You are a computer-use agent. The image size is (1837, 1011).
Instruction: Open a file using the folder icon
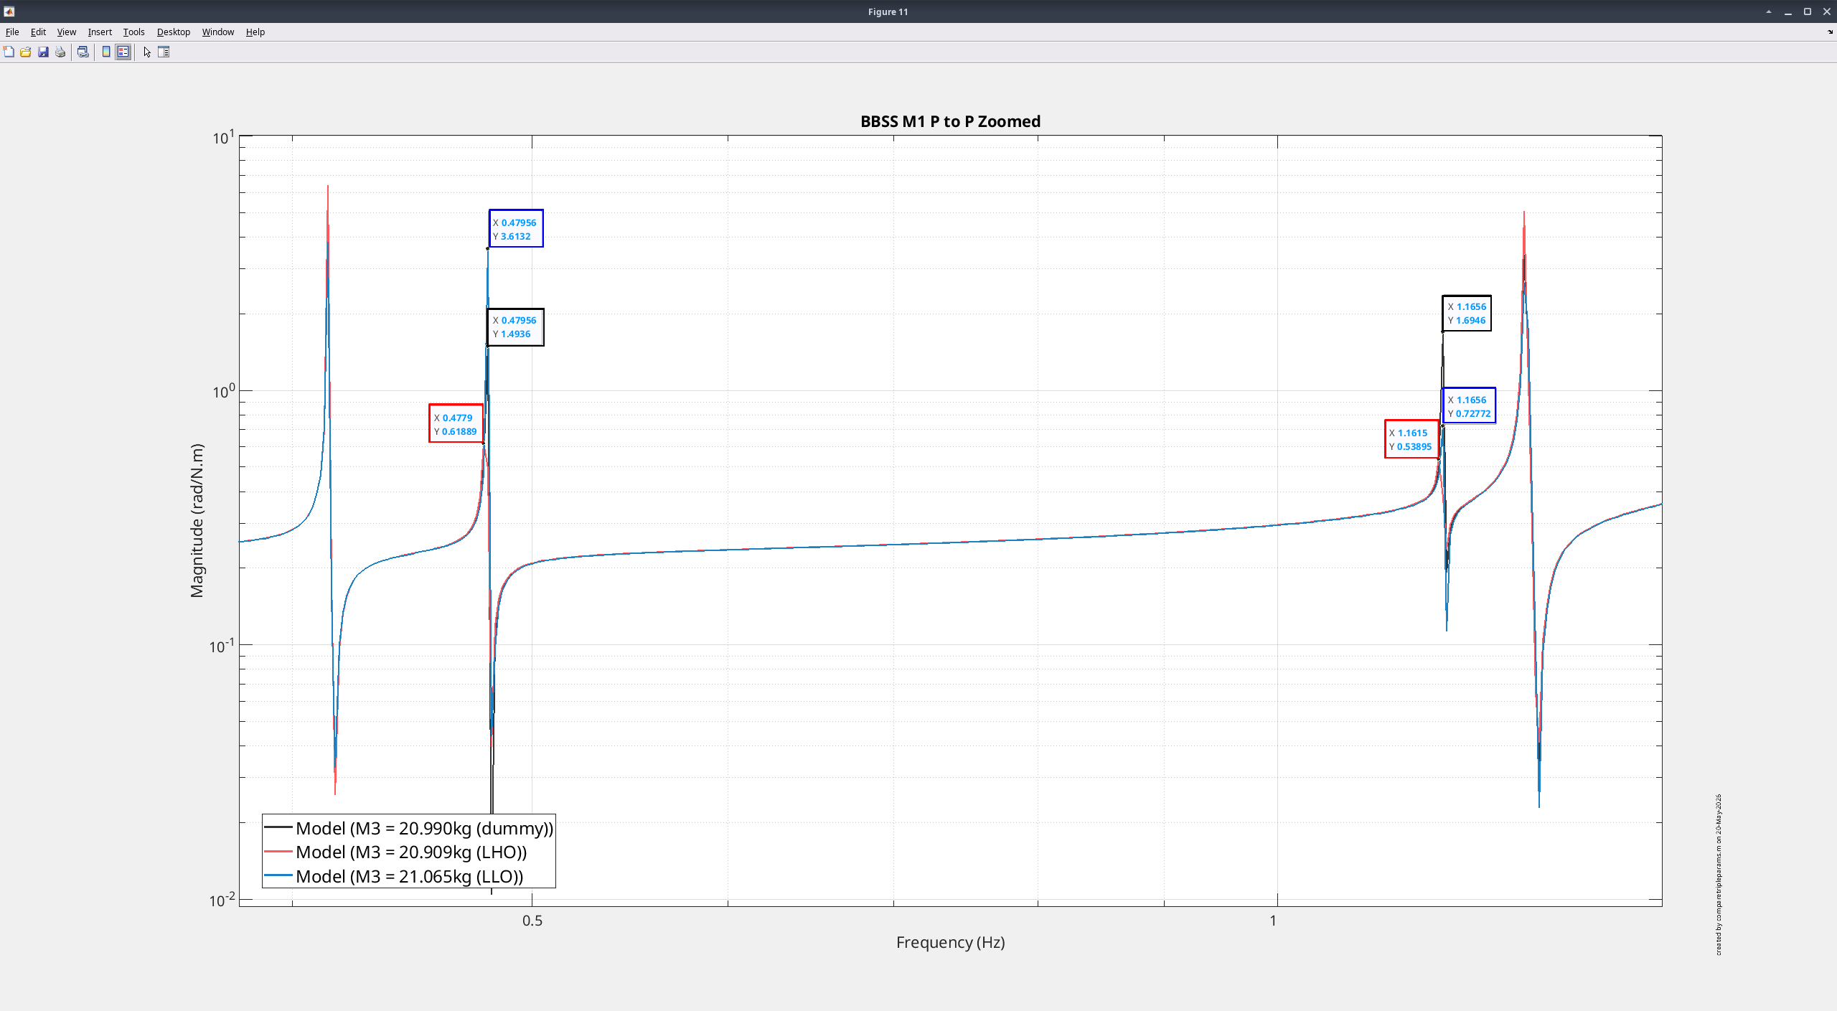point(26,52)
